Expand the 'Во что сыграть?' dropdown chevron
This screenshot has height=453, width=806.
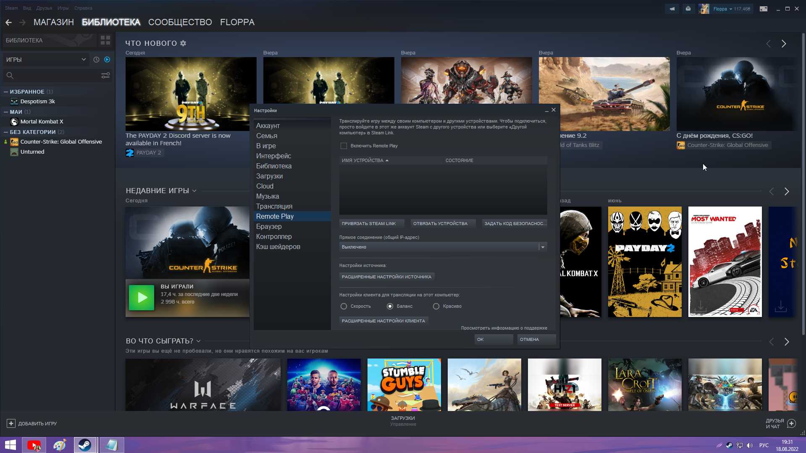point(198,341)
